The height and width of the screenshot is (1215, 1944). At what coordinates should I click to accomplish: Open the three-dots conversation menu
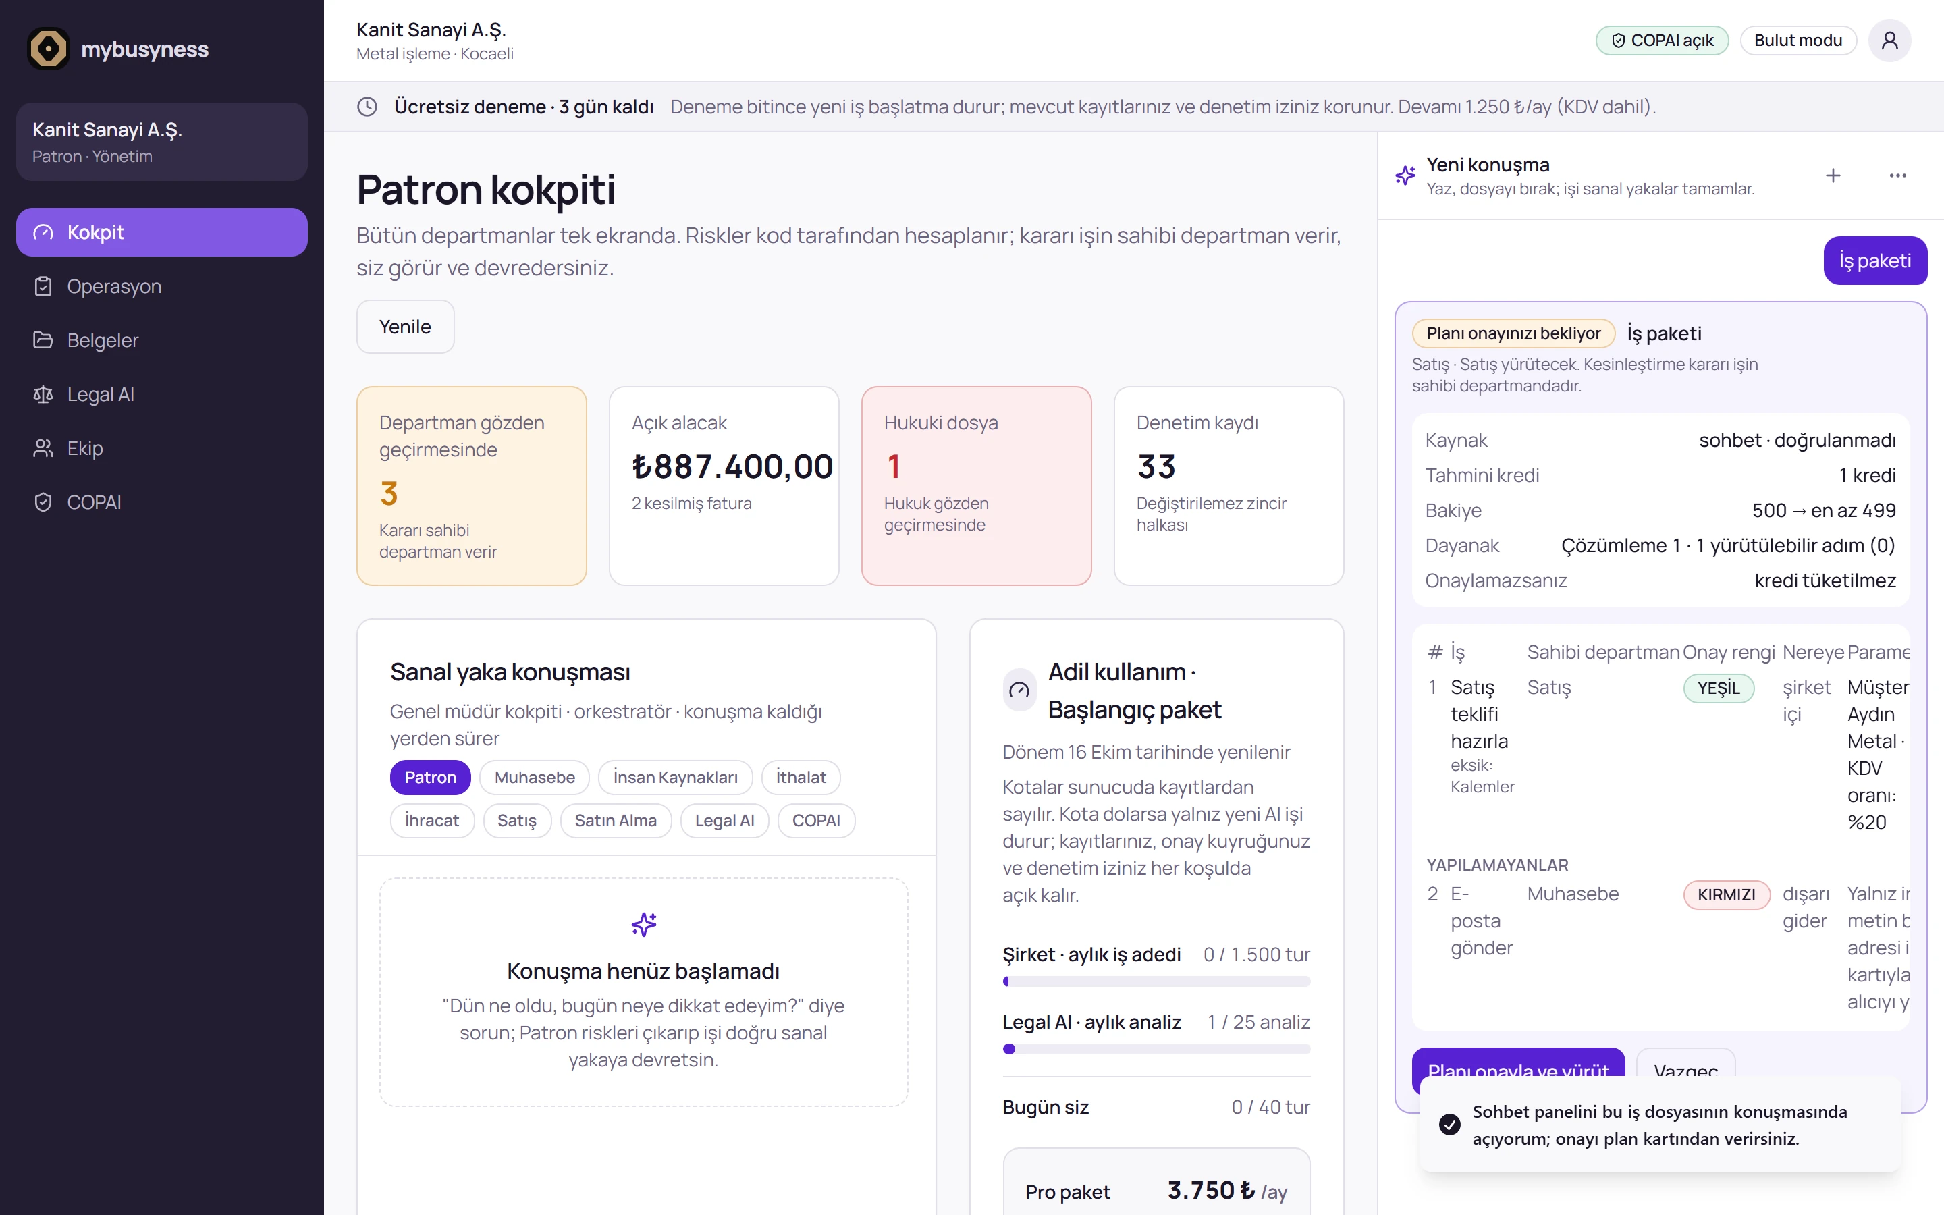tap(1897, 176)
